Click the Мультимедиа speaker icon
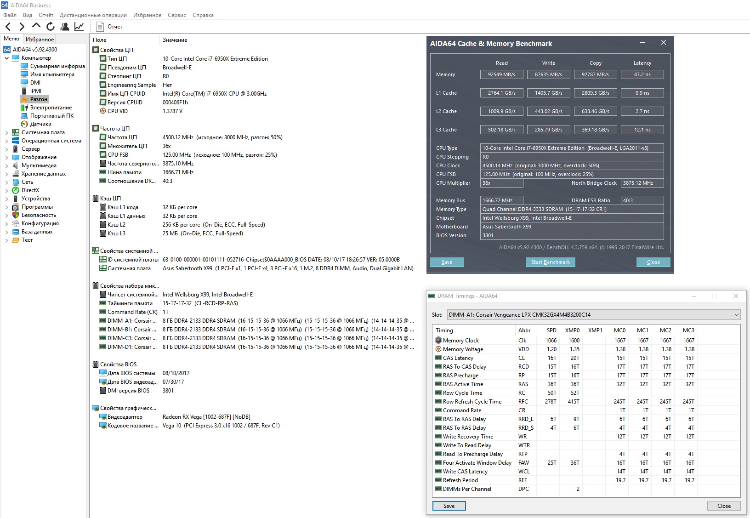The width and height of the screenshot is (750, 518). pyautogui.click(x=16, y=165)
